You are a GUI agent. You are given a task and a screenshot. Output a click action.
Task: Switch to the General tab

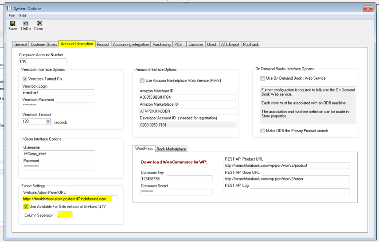coord(20,44)
